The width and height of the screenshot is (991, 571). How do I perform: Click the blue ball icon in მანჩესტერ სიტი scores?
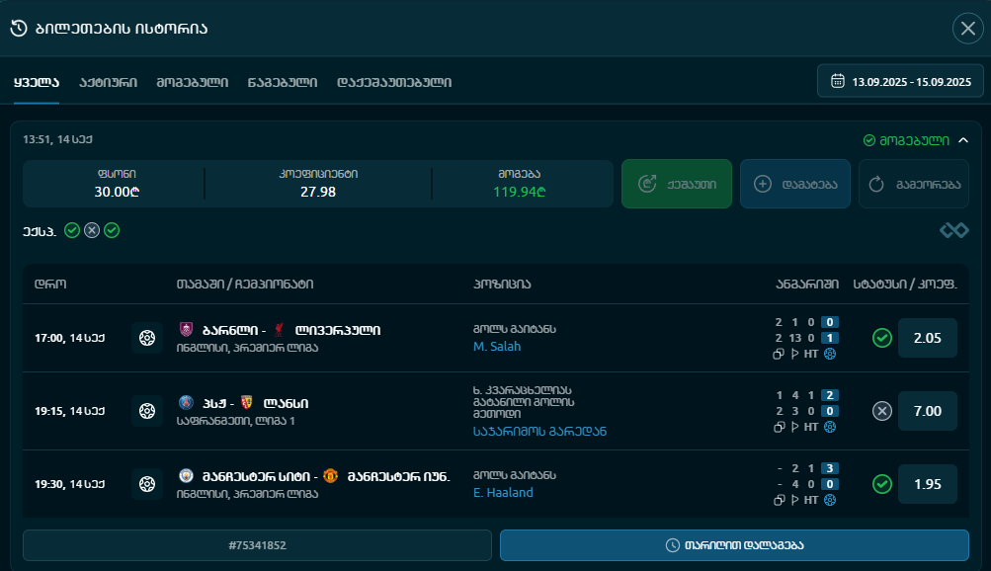(x=830, y=500)
